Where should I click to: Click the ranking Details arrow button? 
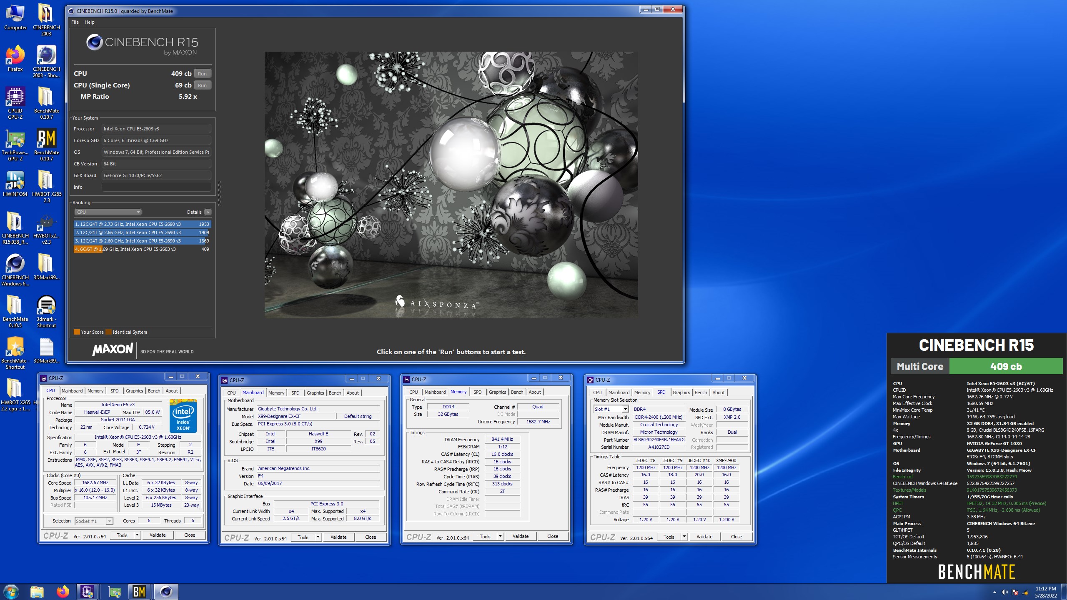point(208,212)
